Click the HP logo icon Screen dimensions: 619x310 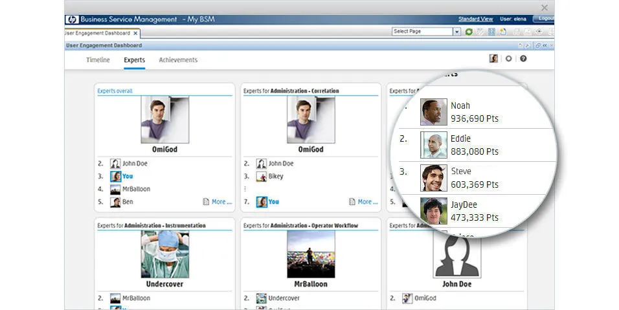72,19
